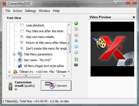Click the Video Preview image

112,49
